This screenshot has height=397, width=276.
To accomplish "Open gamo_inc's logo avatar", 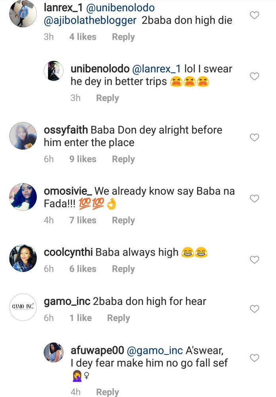I will (x=23, y=306).
